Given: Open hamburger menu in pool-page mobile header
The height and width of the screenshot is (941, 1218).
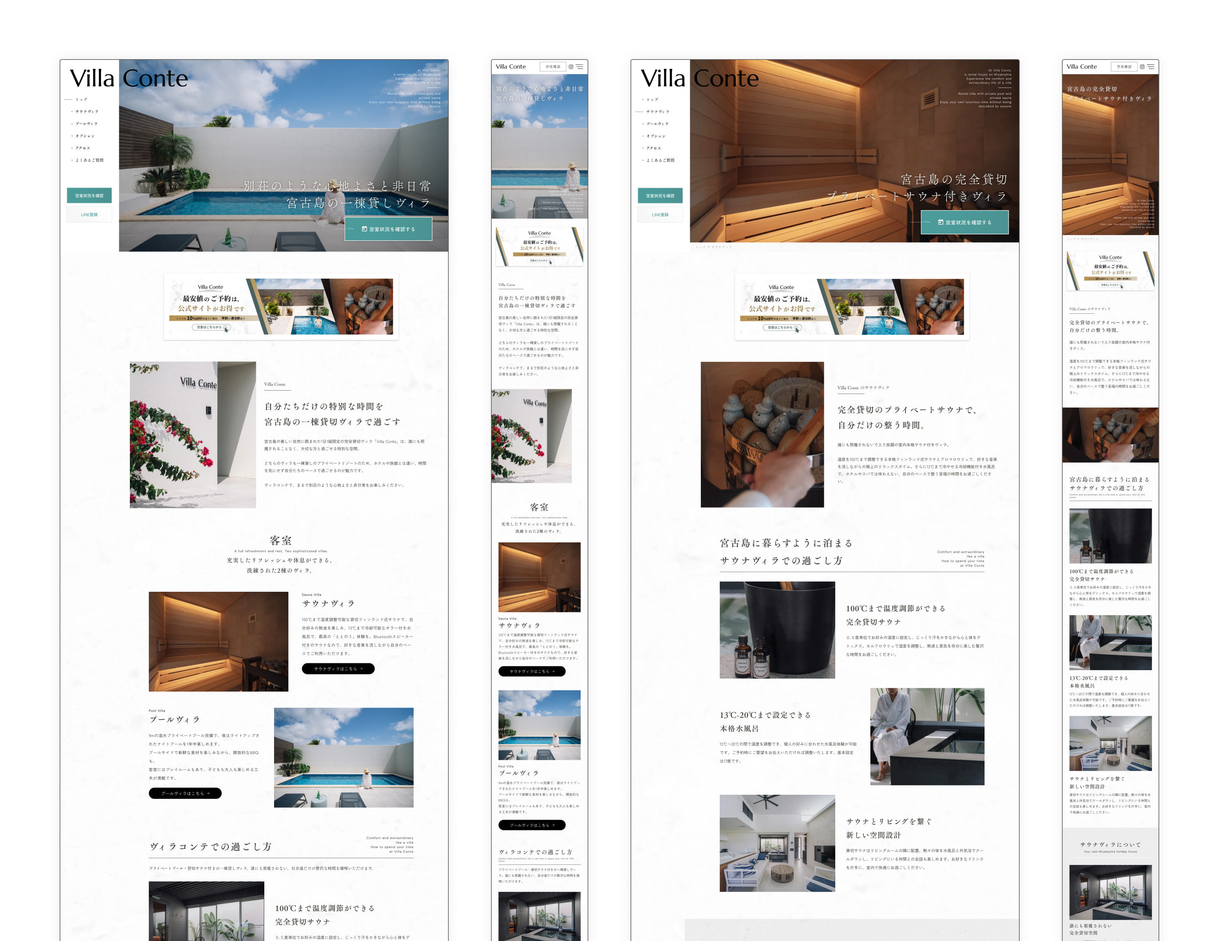Looking at the screenshot, I should [580, 67].
